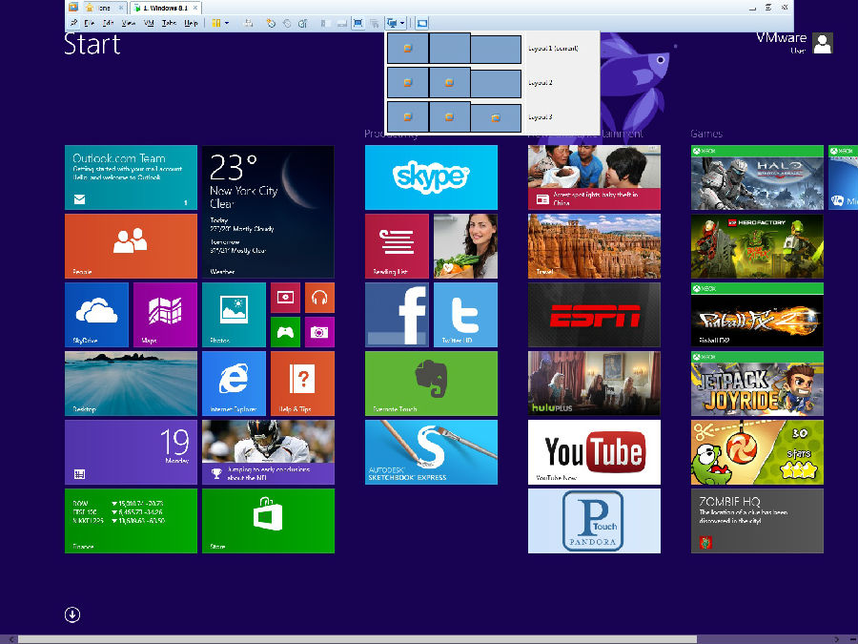The width and height of the screenshot is (858, 644).
Task: Expand the multiple monitor layout dropdown arrow
Action: point(403,23)
